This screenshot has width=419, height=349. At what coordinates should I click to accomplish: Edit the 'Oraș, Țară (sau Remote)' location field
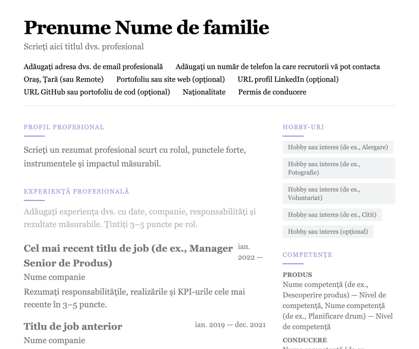(64, 80)
